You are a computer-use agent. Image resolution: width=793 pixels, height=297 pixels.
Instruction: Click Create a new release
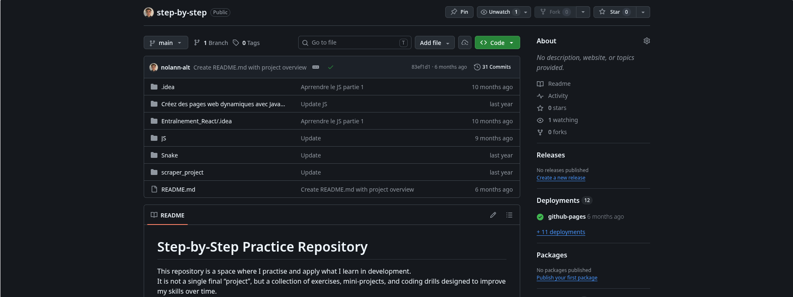[x=561, y=177]
